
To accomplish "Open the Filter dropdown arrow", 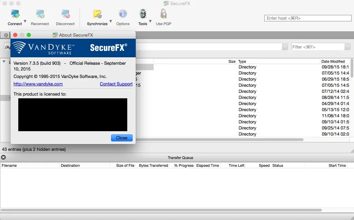I will (x=347, y=47).
